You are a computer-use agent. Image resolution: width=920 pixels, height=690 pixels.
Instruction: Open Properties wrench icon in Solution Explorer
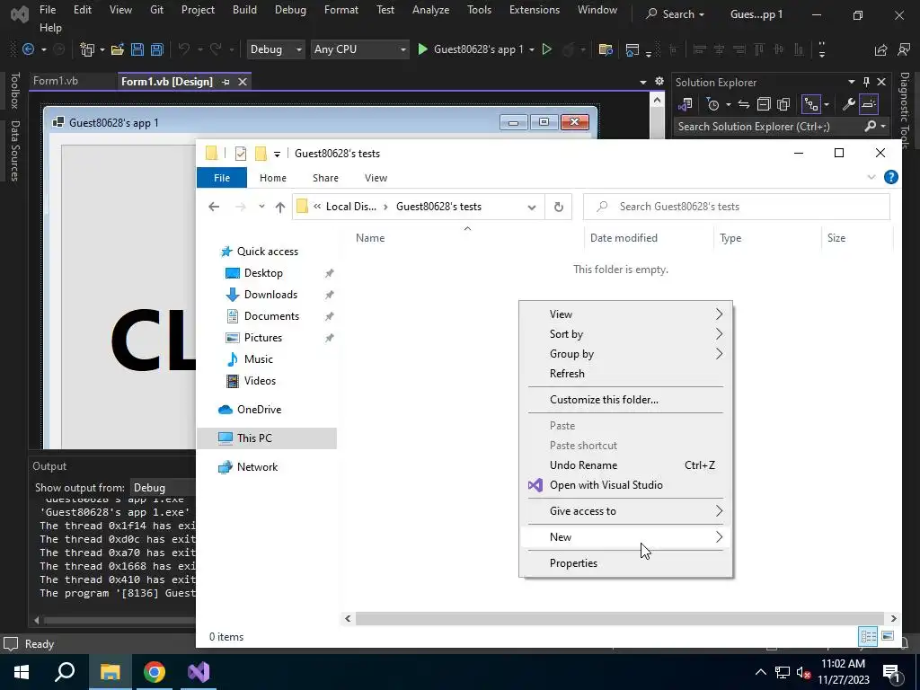[848, 104]
